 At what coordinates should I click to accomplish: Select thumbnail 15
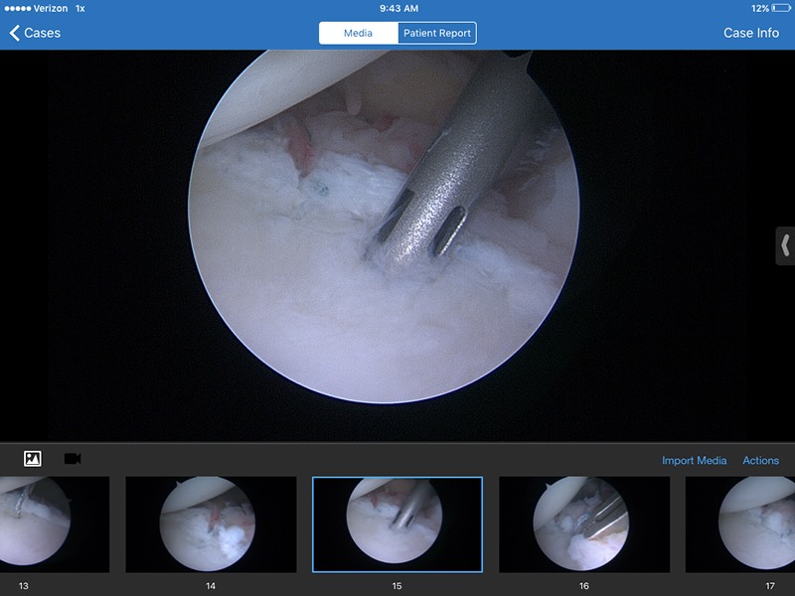[397, 524]
